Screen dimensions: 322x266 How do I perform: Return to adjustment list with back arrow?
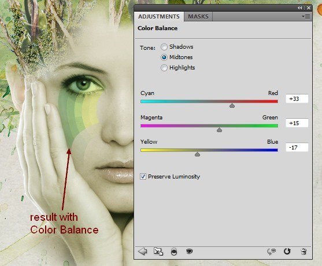[143, 252]
